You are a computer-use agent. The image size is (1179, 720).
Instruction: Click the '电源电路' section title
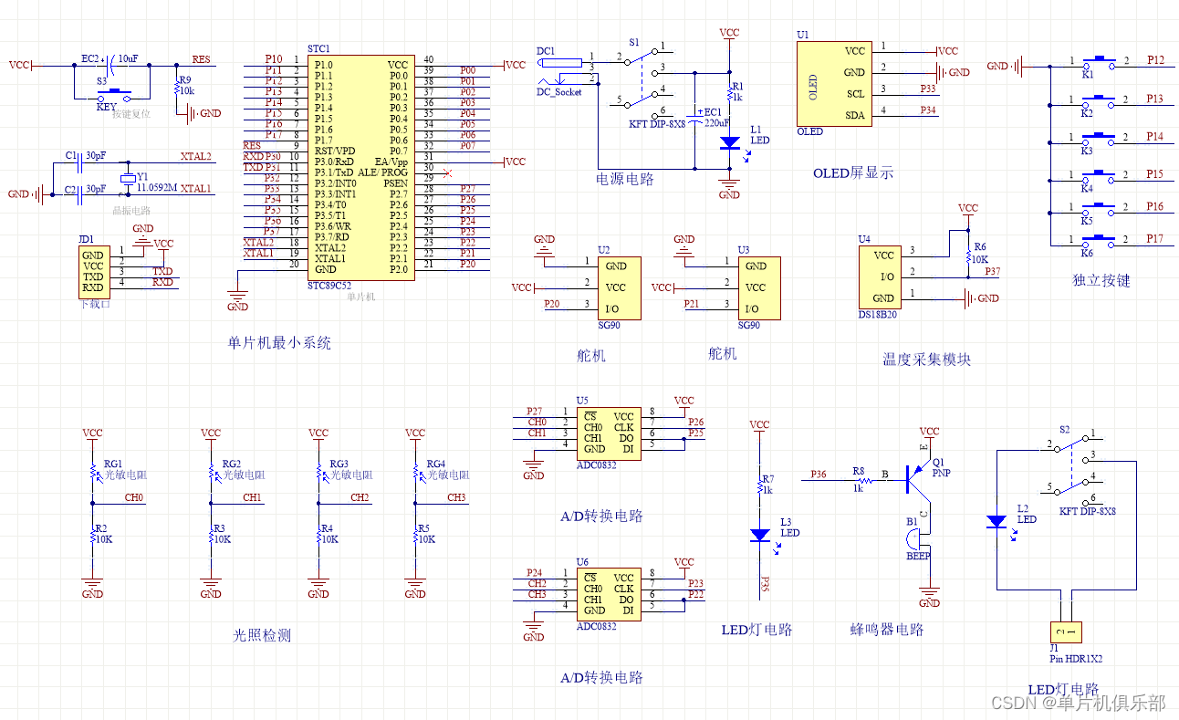click(625, 179)
